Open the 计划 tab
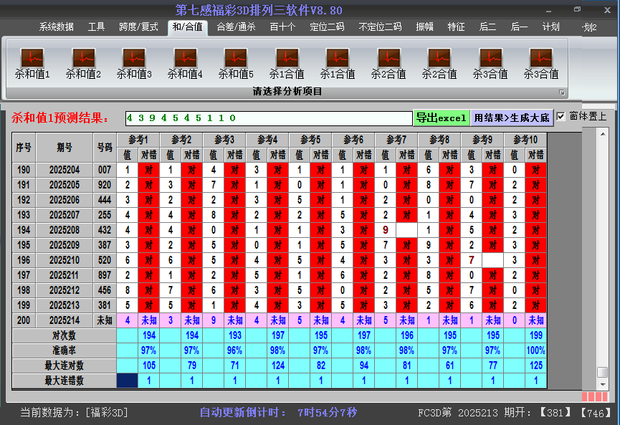Image resolution: width=620 pixels, height=425 pixels. 550,27
